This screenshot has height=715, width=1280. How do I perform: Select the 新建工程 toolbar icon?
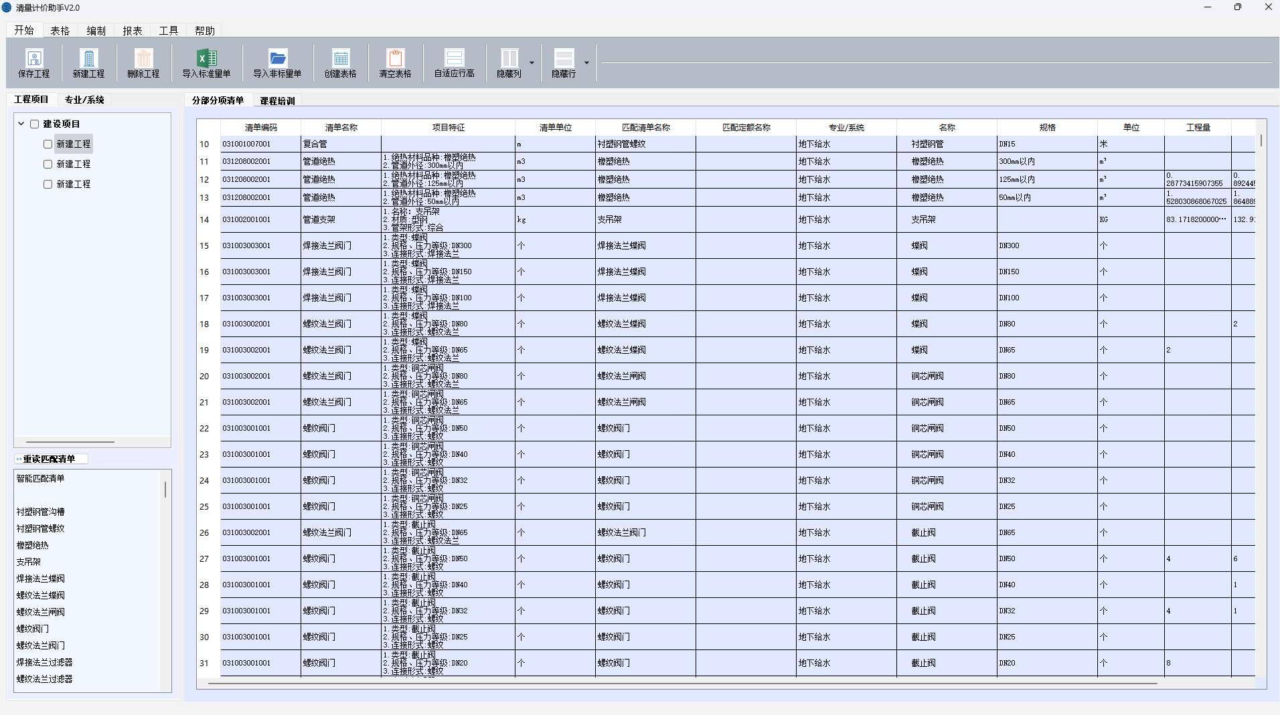point(88,62)
